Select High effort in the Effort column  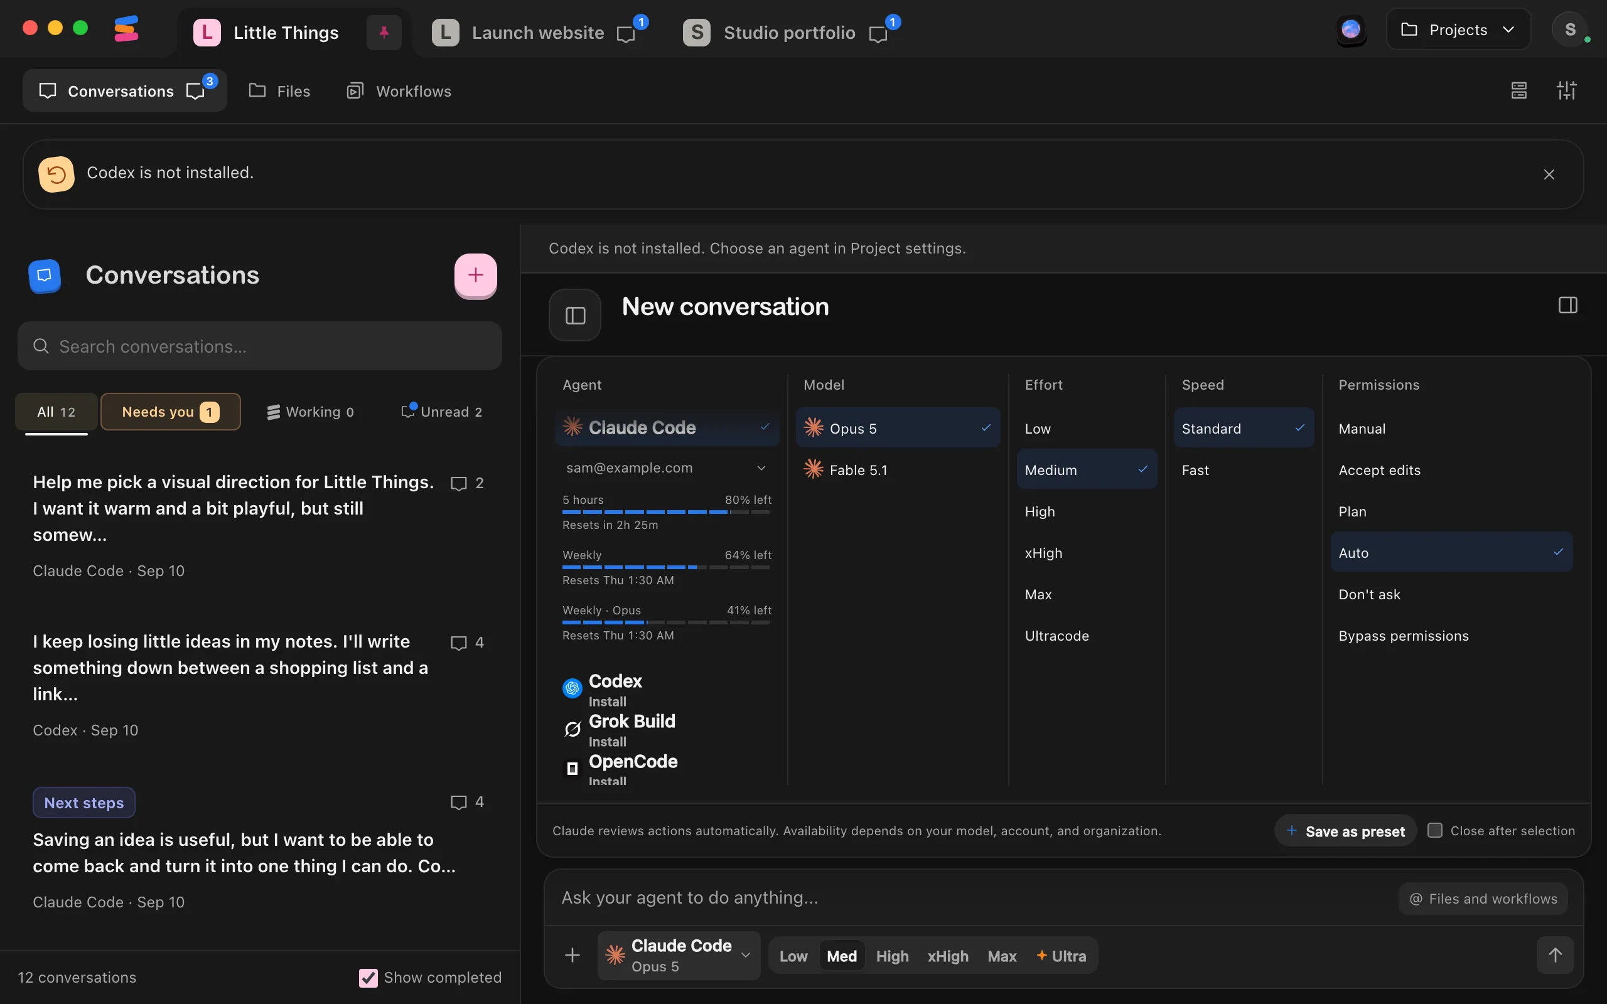[1087, 511]
